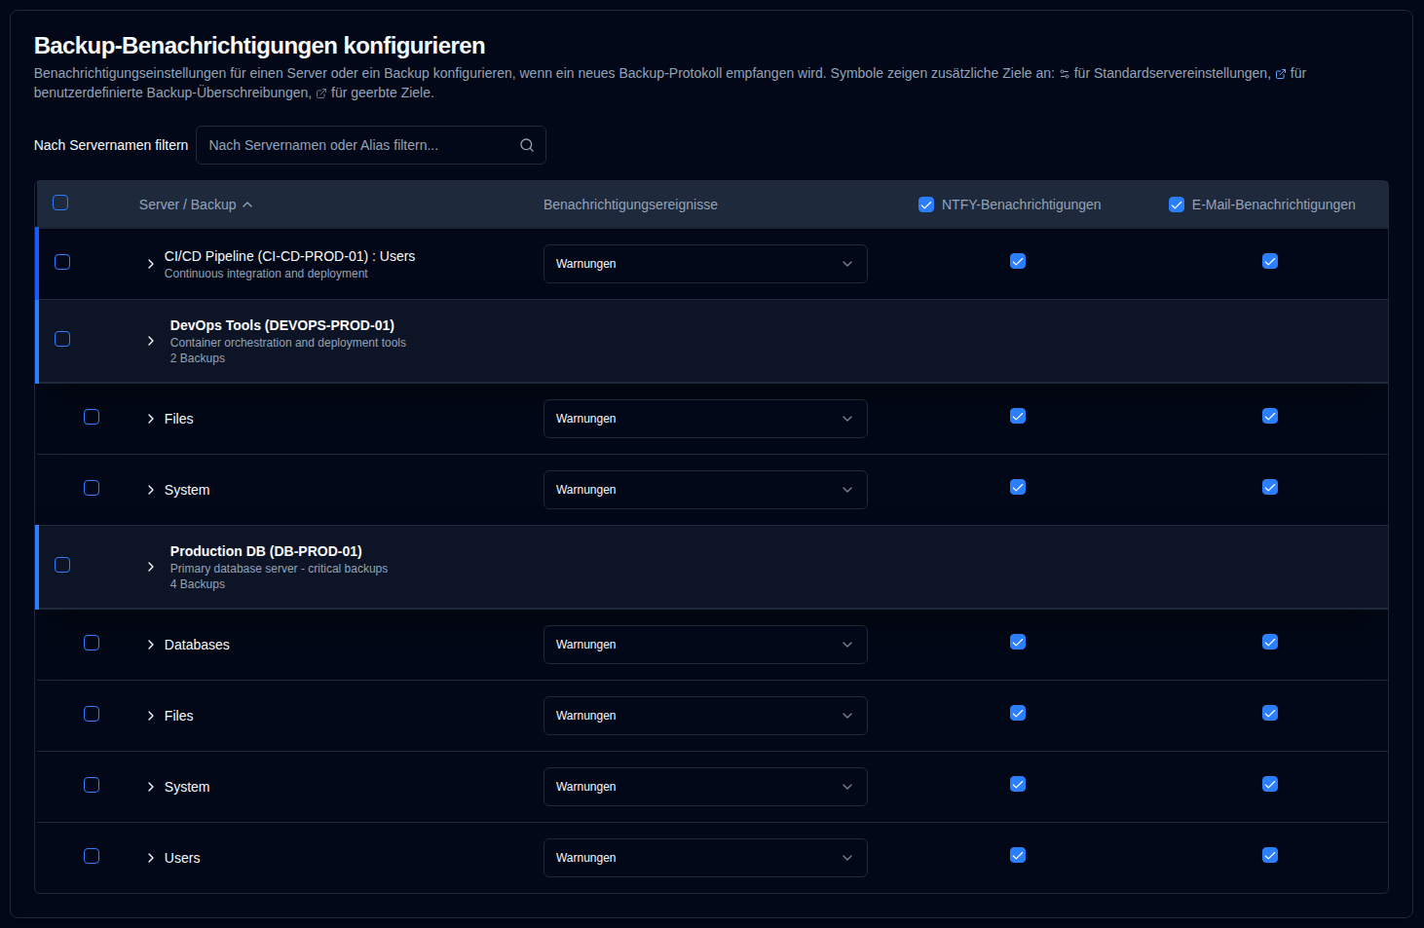The image size is (1424, 928).
Task: Expand the CI/CD Pipeline row chevron
Action: (x=151, y=264)
